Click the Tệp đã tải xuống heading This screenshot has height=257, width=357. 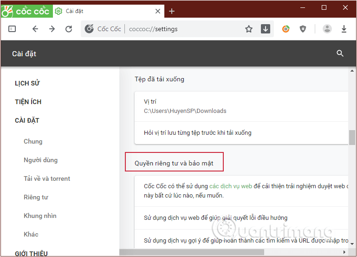pyautogui.click(x=159, y=79)
